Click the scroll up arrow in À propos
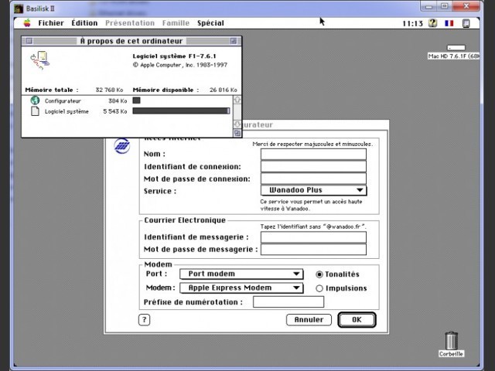495x371 pixels. tap(237, 100)
